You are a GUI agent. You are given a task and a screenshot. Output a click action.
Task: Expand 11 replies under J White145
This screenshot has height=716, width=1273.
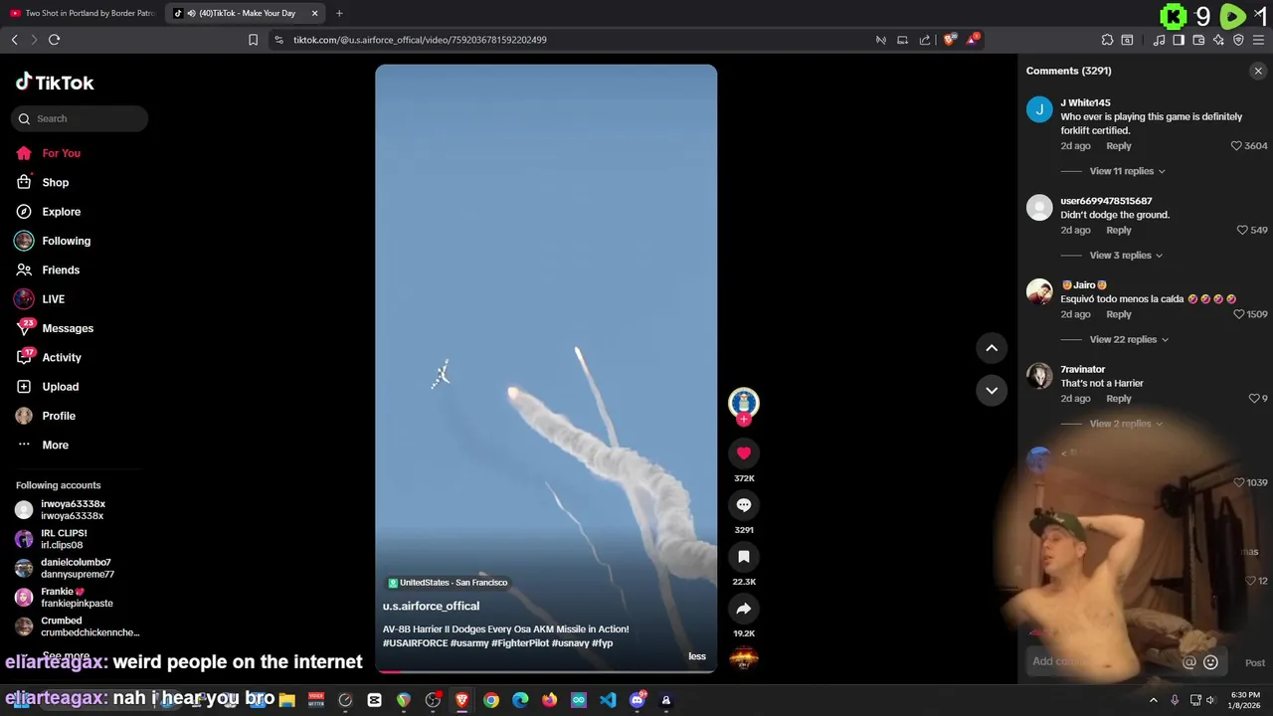(1127, 171)
